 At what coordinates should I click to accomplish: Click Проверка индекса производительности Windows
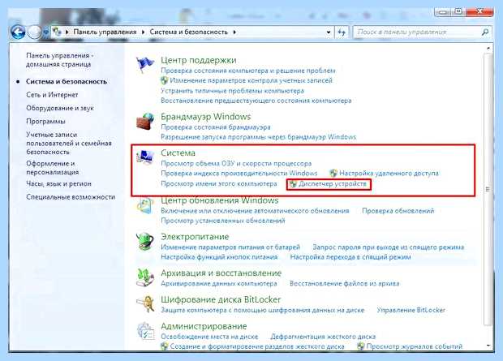239,174
